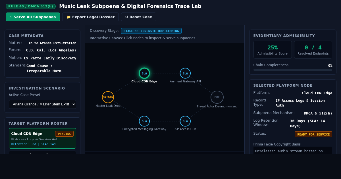Click the 0 / 4 Resolved Endpoints card

click(313, 50)
